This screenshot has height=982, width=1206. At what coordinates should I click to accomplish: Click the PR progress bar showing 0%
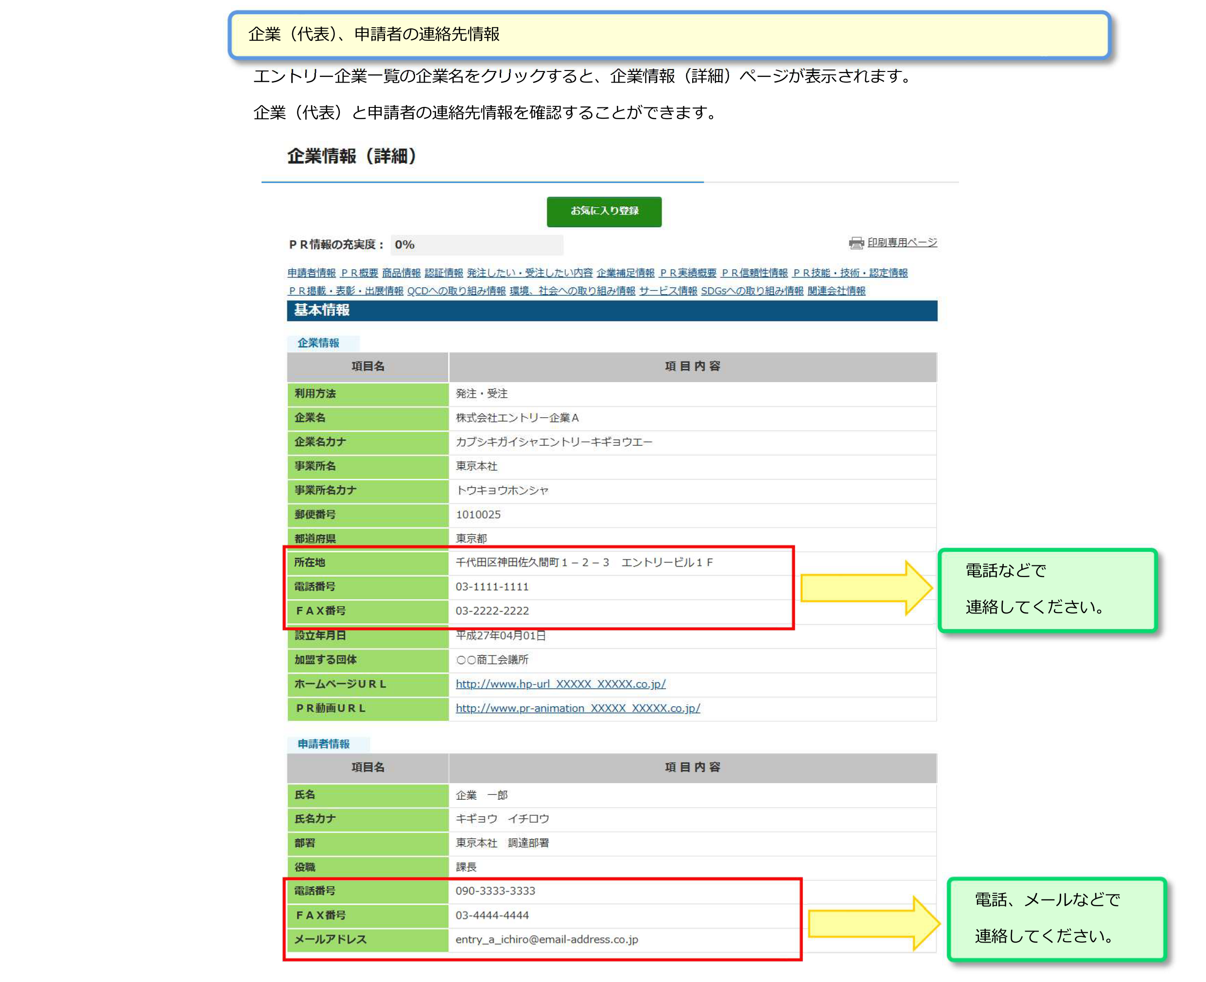click(x=476, y=245)
